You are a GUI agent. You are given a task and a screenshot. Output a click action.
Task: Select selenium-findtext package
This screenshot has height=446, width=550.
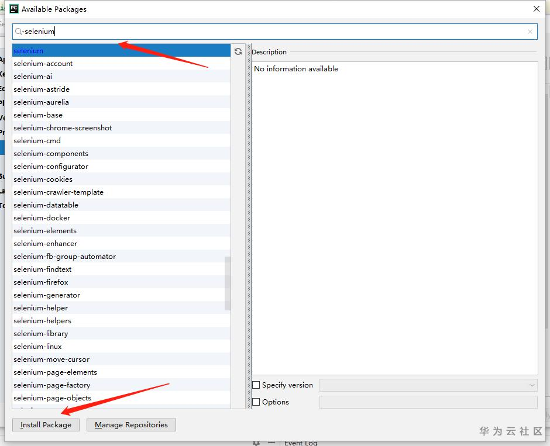tap(121, 269)
